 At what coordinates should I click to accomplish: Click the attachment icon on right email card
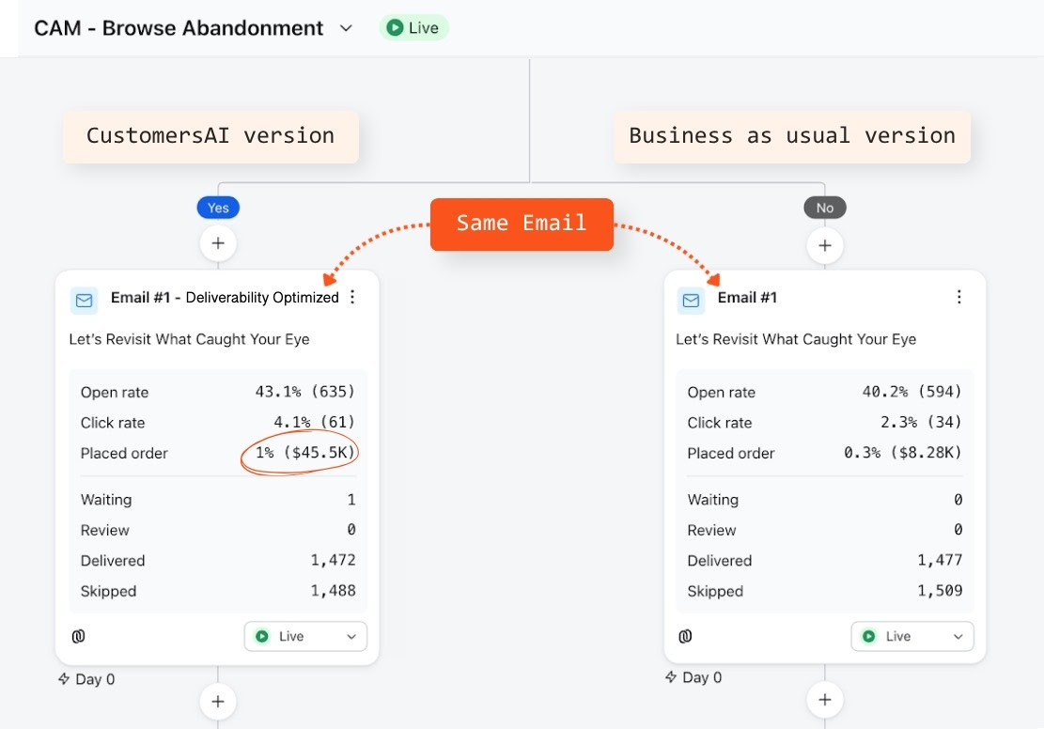(x=685, y=636)
